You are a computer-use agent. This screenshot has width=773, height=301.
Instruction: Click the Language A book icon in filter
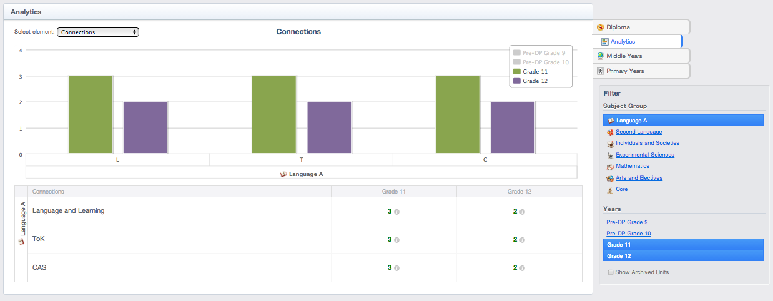[x=611, y=121]
